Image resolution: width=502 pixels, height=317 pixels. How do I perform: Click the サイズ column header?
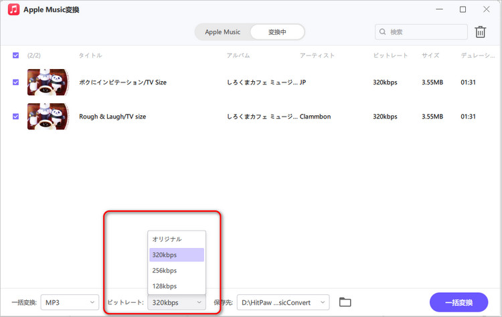[x=430, y=56]
